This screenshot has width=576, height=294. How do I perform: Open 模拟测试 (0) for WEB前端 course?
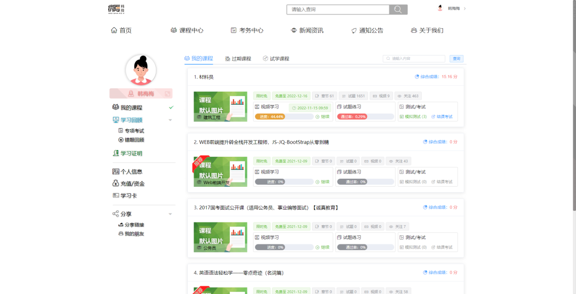coord(413,182)
